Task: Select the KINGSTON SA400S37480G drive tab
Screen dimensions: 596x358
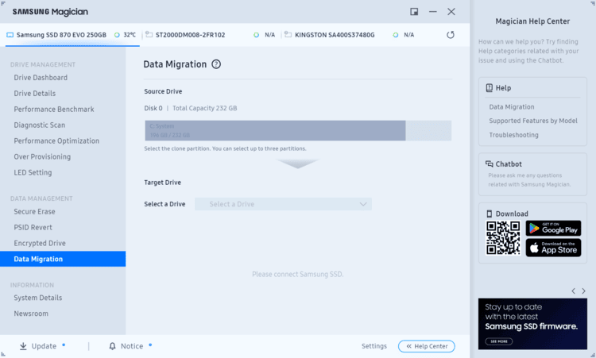Action: [350, 35]
